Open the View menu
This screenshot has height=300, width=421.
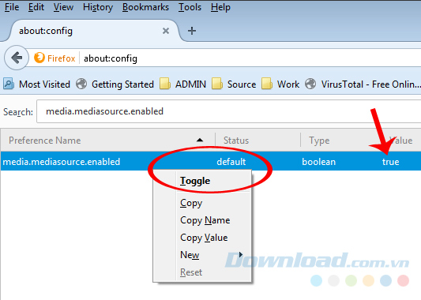tap(63, 7)
